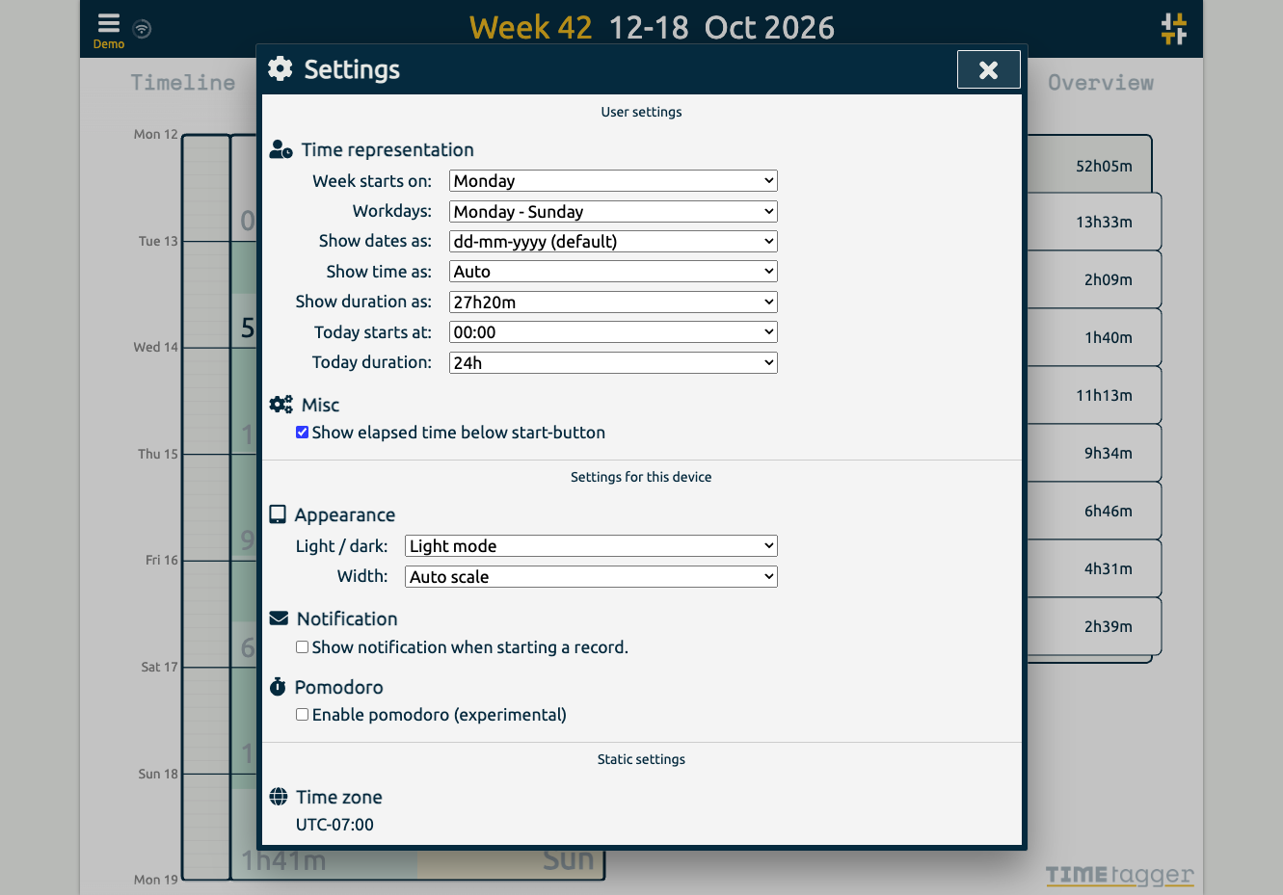Click the sync status wifi icon

[x=142, y=29]
